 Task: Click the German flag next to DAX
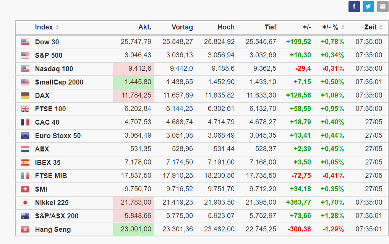click(25, 96)
